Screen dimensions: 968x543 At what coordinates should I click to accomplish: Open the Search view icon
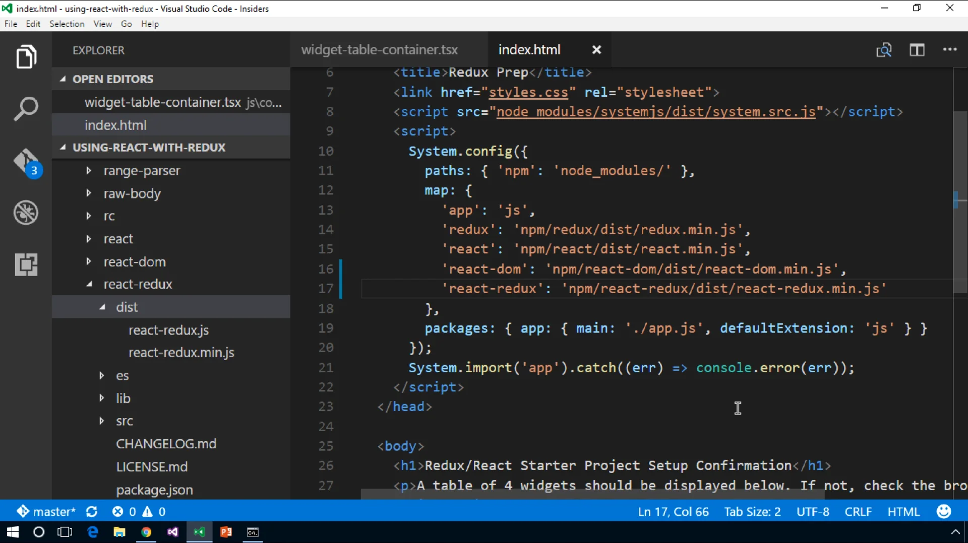pos(26,109)
